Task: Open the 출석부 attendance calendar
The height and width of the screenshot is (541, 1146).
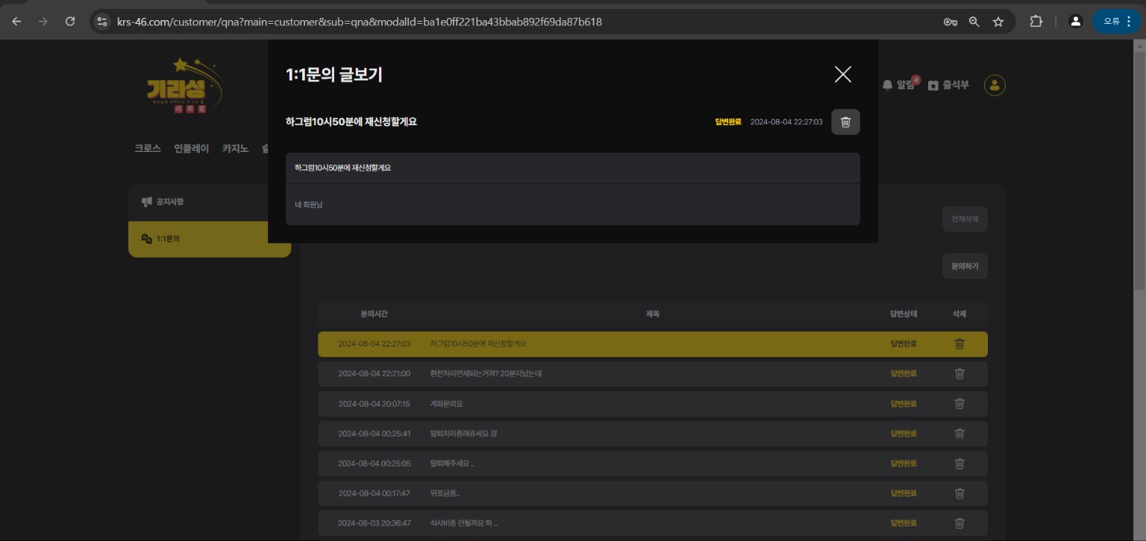Action: [948, 85]
